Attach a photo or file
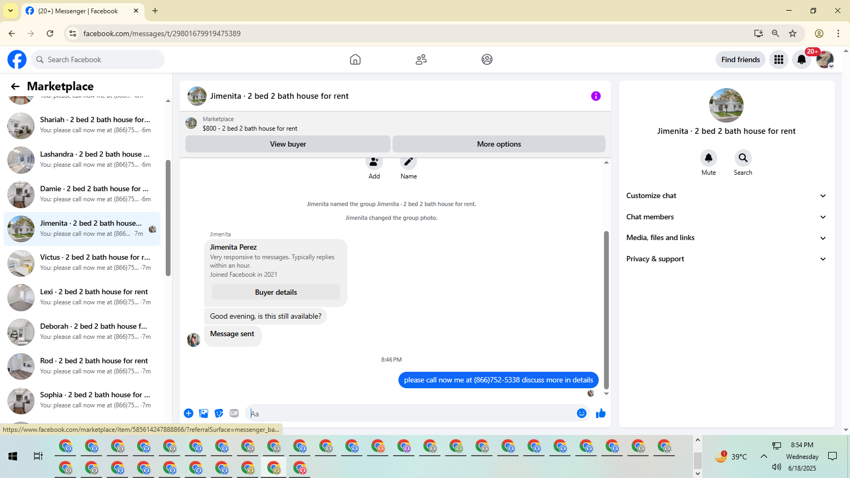The image size is (850, 478). pyautogui.click(x=203, y=413)
